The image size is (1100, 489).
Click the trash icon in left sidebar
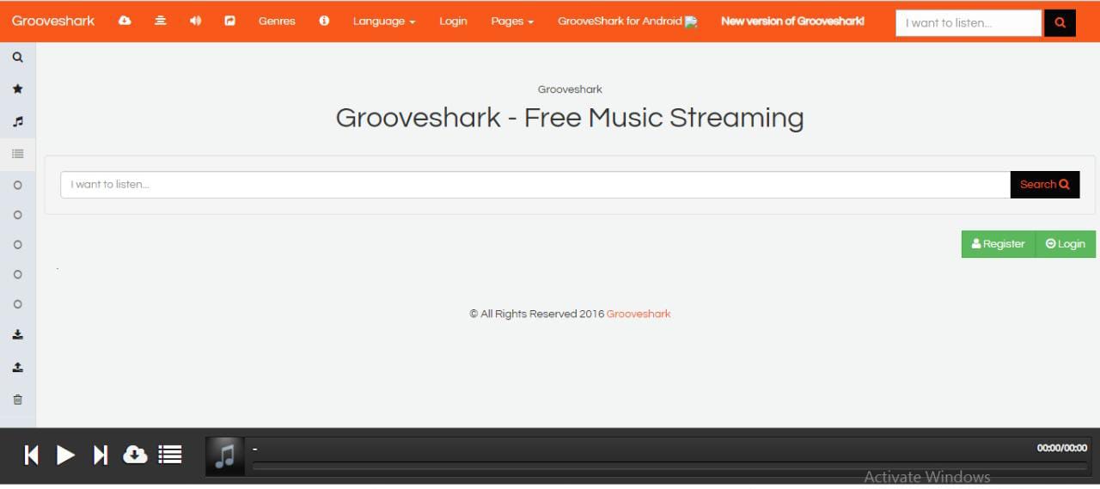[17, 400]
